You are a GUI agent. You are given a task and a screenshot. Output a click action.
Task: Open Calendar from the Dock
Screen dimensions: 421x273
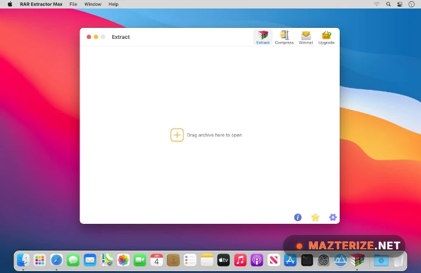[157, 260]
